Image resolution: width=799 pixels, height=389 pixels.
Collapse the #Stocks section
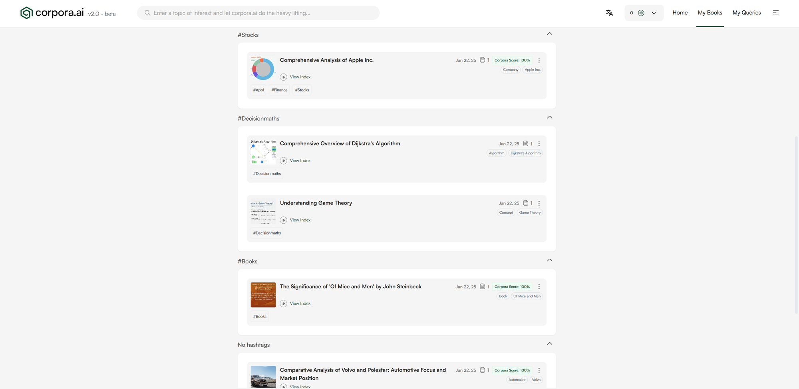click(549, 34)
